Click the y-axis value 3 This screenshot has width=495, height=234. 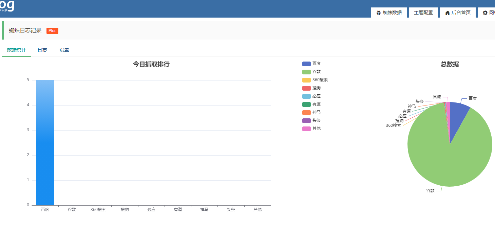point(28,130)
